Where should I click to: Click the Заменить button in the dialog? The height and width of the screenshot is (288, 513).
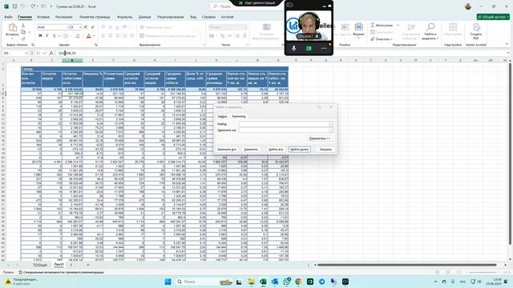(251, 150)
